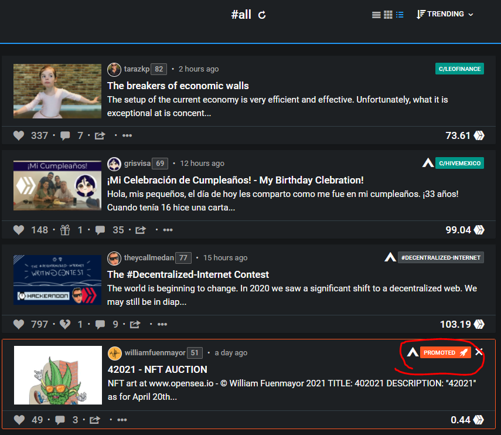Open comments on the Decentralized-Internet Contest post
Screen dimensions: 501x435
100,324
